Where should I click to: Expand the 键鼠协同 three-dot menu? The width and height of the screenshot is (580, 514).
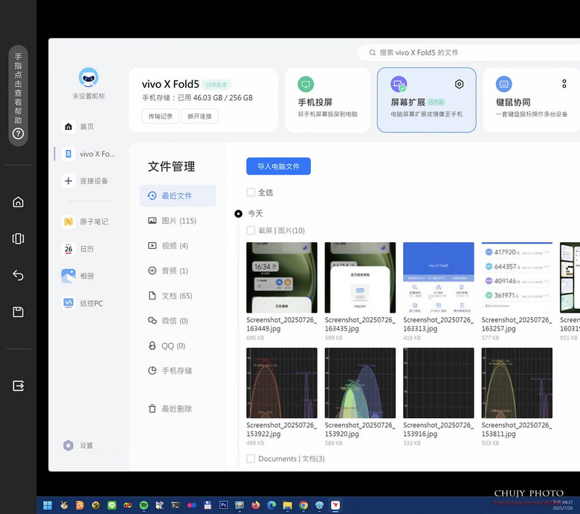pyautogui.click(x=564, y=84)
